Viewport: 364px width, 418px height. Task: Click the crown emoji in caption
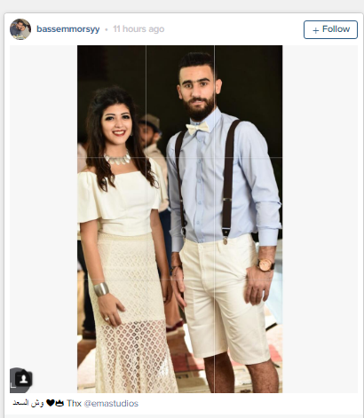point(59,403)
